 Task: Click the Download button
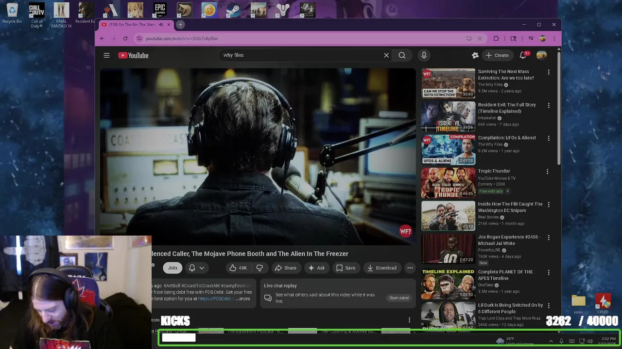pos(381,268)
